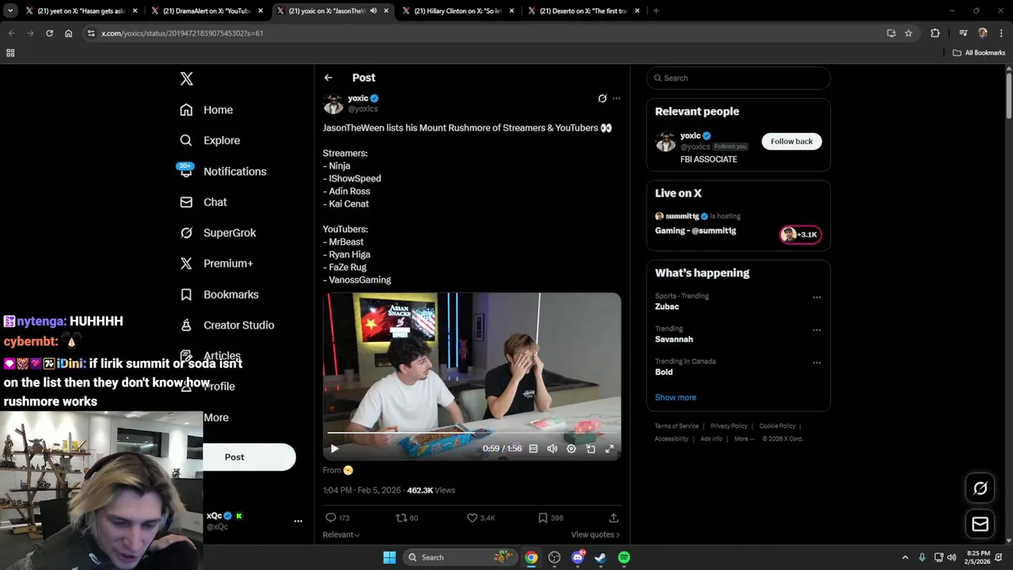Open Terms of Service link
Image resolution: width=1013 pixels, height=570 pixels.
point(677,426)
